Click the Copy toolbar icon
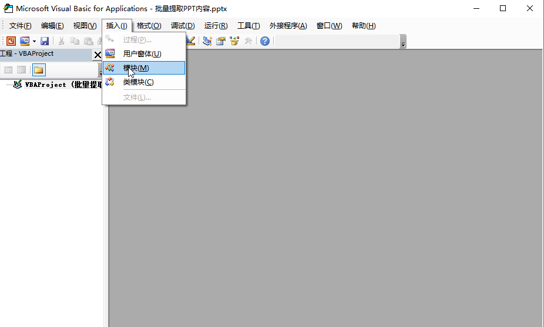Image resolution: width=544 pixels, height=327 pixels. [x=75, y=41]
